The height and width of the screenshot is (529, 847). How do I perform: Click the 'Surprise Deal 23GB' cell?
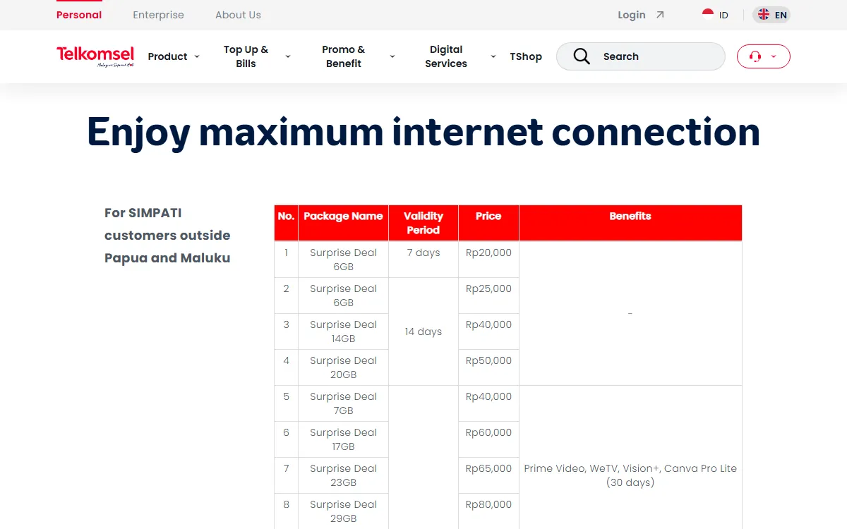[x=343, y=475]
